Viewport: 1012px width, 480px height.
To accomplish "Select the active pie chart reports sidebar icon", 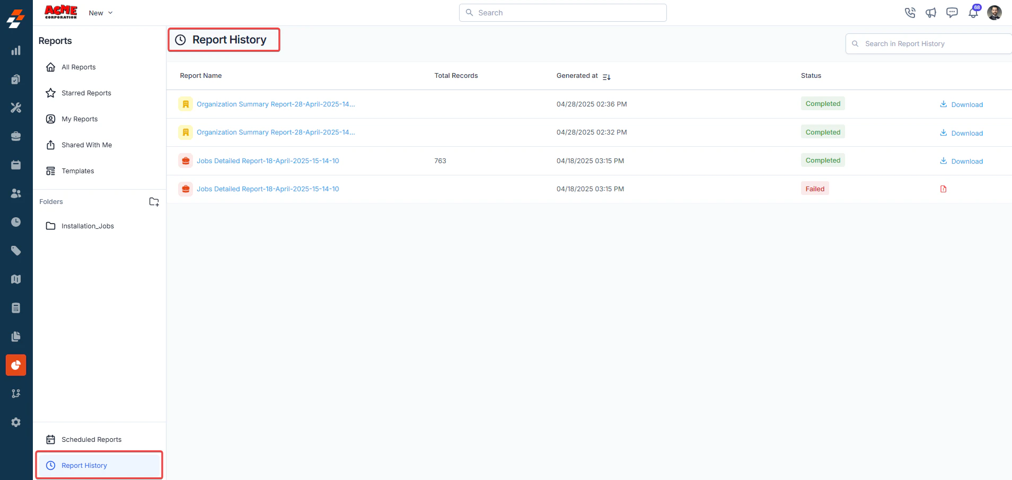I will click(x=16, y=365).
